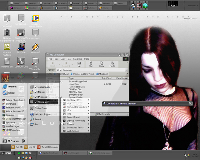This screenshot has width=200, height=160.
Task: Click the Log Off button
Action: (30, 147)
